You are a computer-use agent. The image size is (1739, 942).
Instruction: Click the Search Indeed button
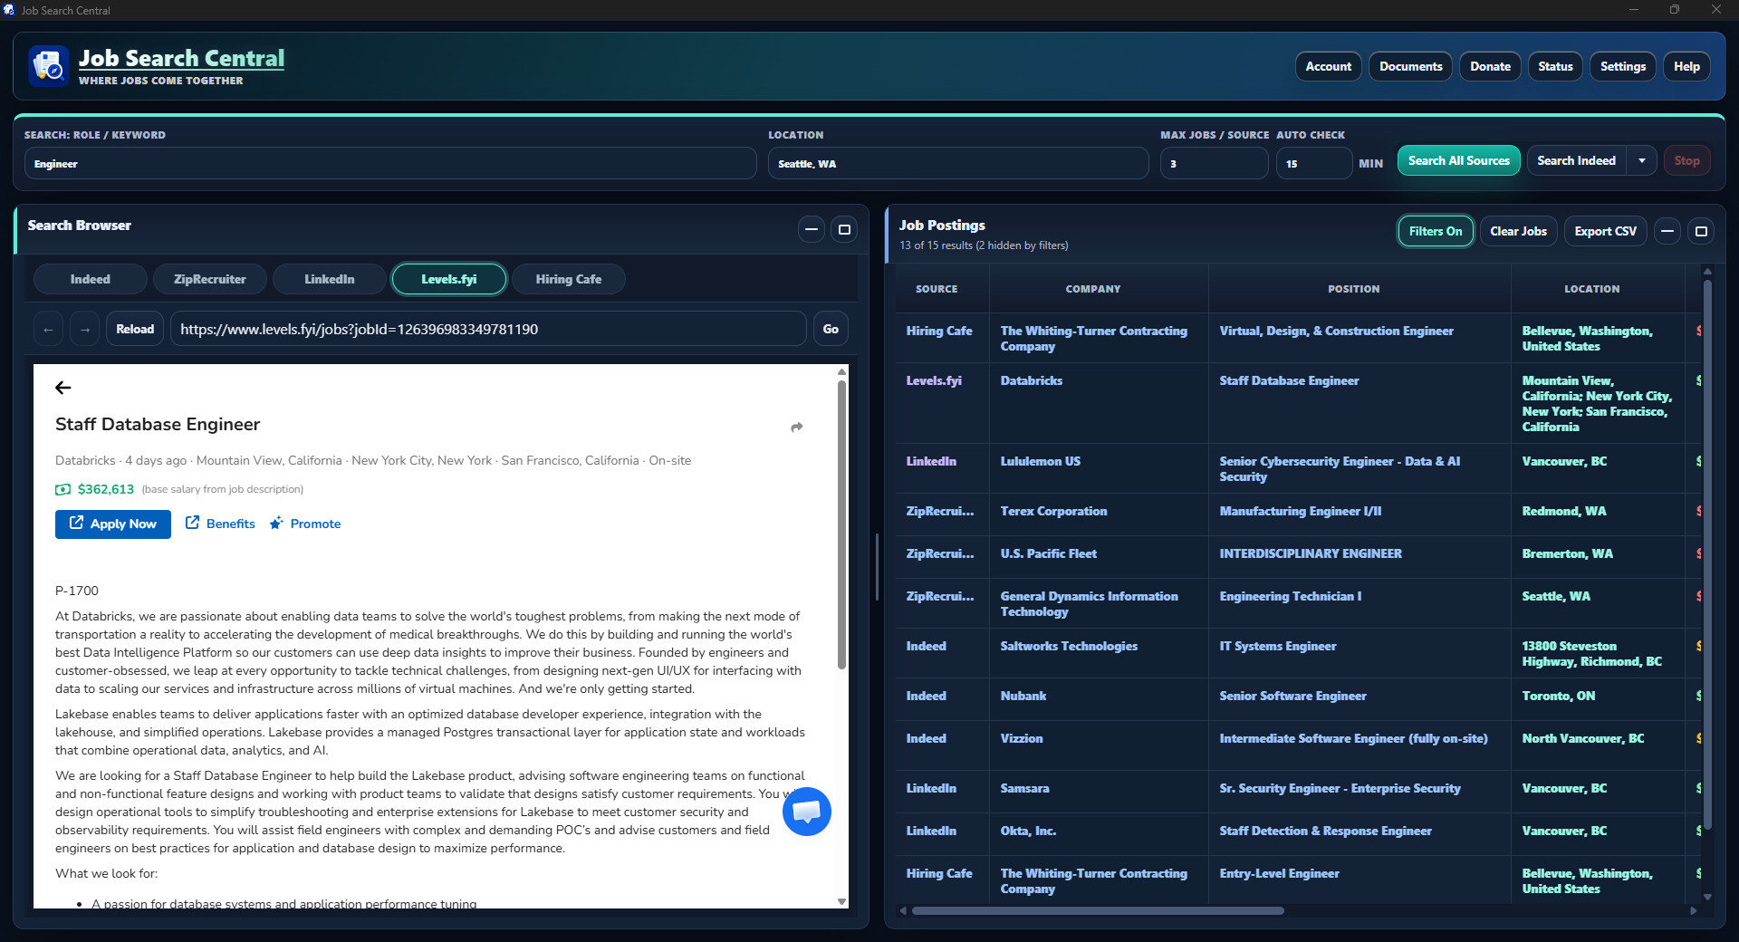[1577, 161]
